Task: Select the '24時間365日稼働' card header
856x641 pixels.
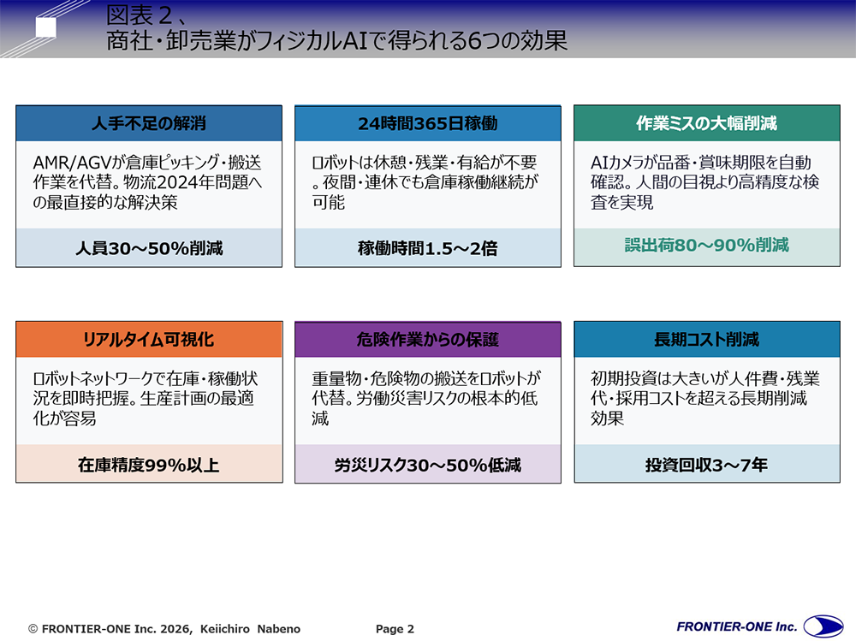Action: pyautogui.click(x=428, y=123)
